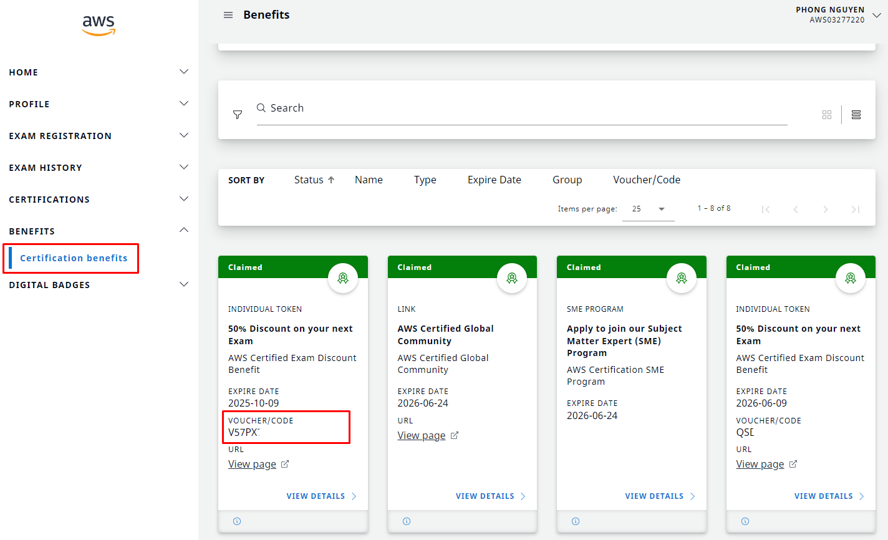Open the Phong Nguyen account dropdown

click(876, 15)
